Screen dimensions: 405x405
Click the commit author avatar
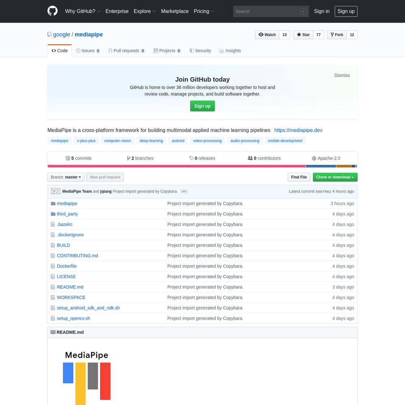(55, 192)
